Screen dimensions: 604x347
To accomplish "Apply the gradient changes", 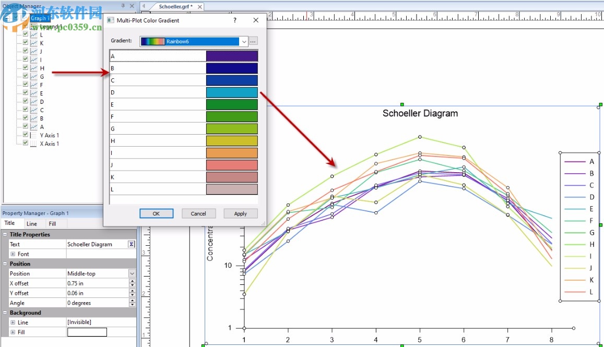I will coord(240,213).
